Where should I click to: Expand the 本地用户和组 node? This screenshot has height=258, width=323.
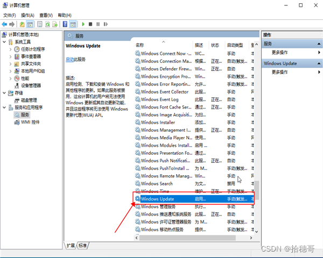(x=10, y=71)
